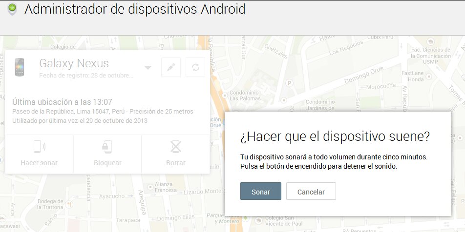Click the Tarapaca street label

coord(128,220)
